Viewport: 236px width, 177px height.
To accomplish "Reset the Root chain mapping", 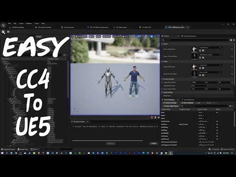I will click(217, 113).
